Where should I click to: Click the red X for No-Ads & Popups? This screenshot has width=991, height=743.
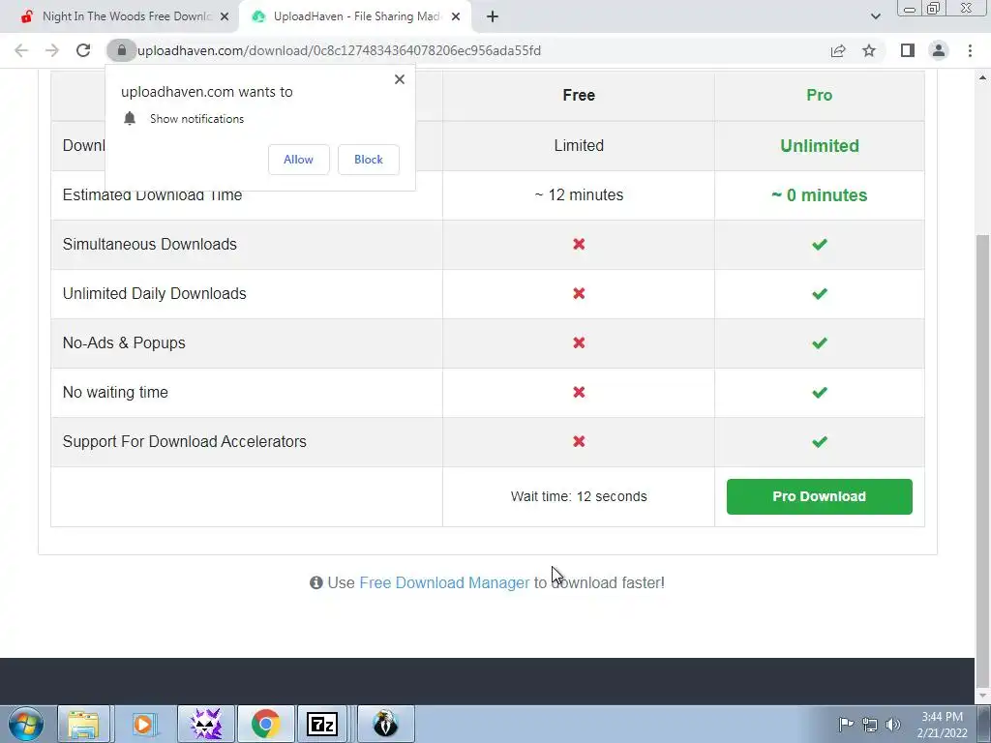(579, 342)
